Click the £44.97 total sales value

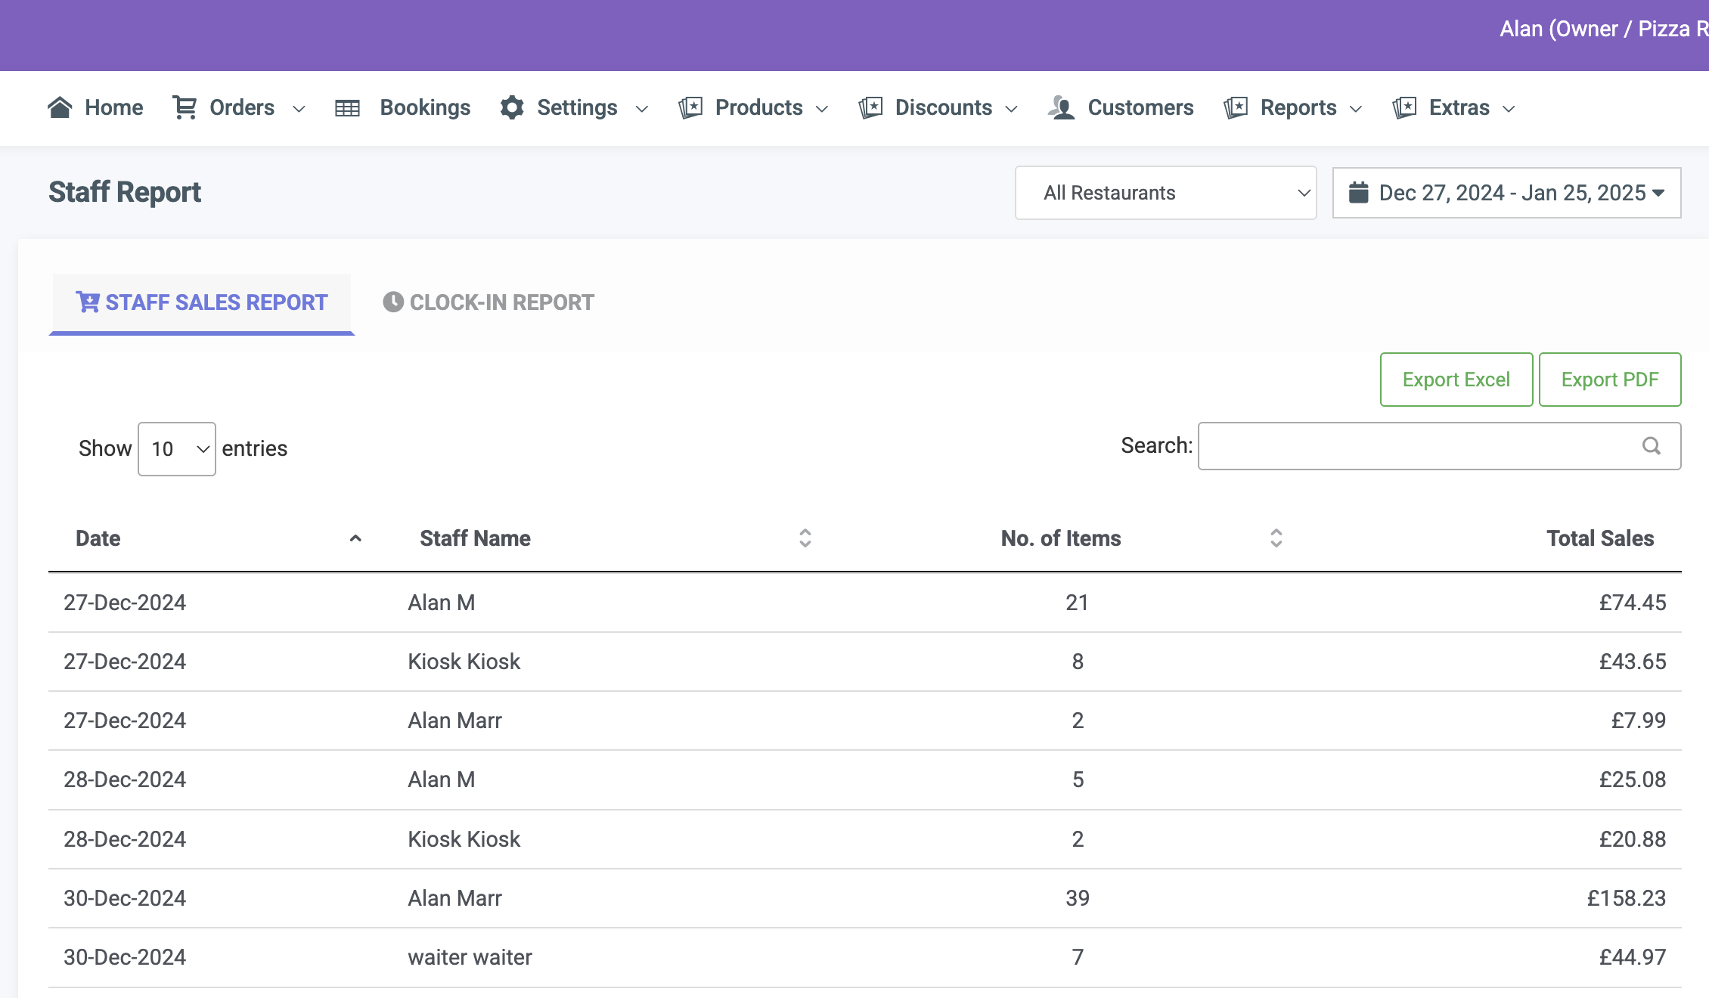click(1633, 957)
